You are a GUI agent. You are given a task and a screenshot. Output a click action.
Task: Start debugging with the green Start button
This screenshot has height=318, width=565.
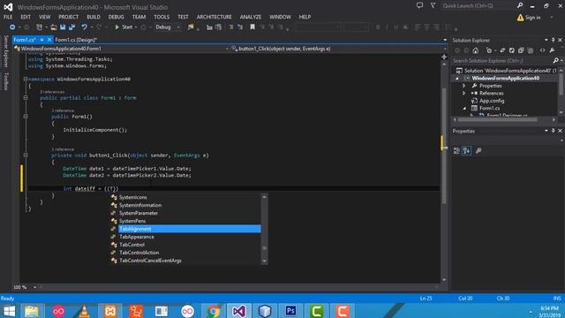[x=124, y=27]
